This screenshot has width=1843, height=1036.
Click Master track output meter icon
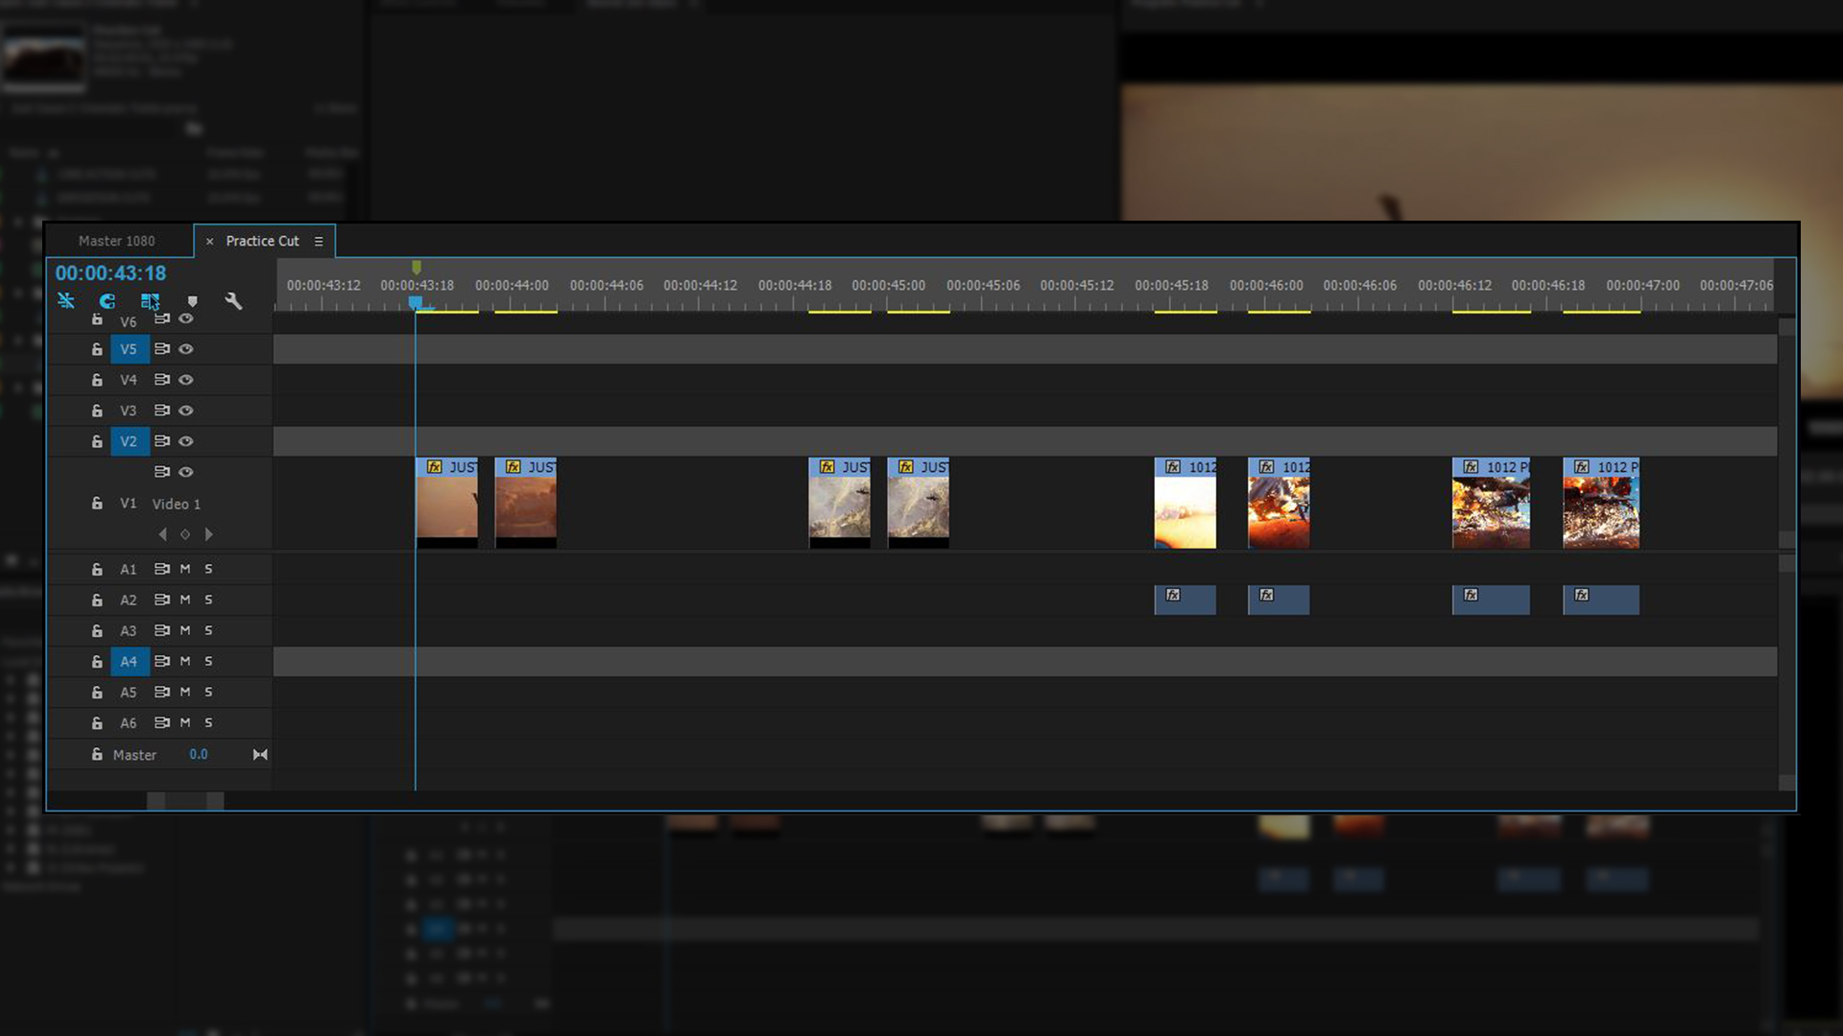click(260, 755)
